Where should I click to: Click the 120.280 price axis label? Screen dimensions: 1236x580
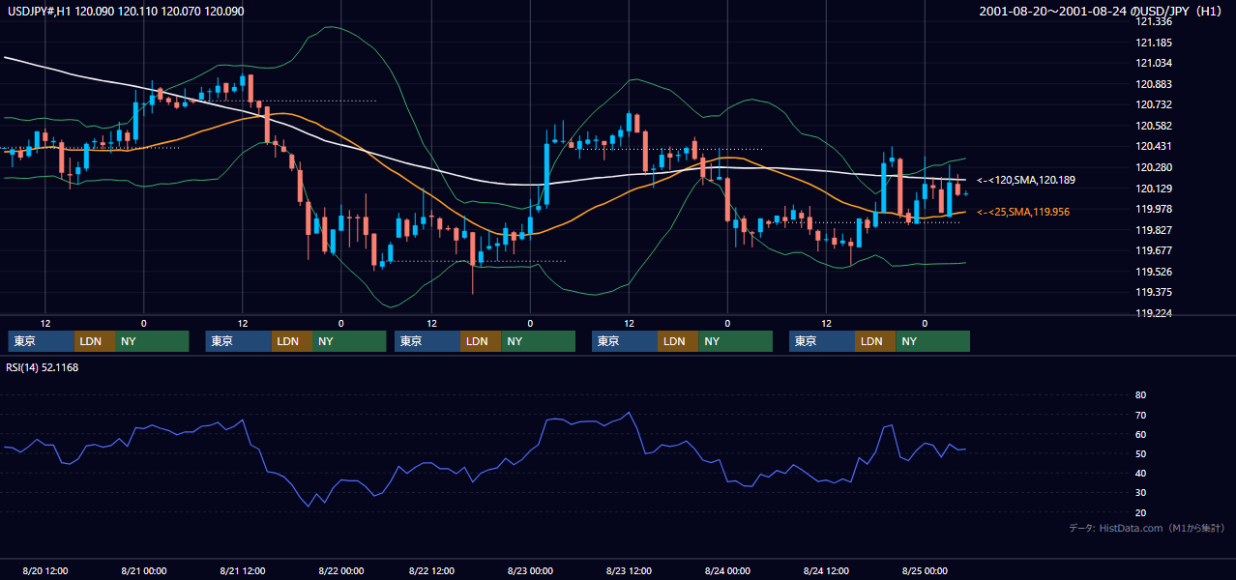pyautogui.click(x=1153, y=167)
